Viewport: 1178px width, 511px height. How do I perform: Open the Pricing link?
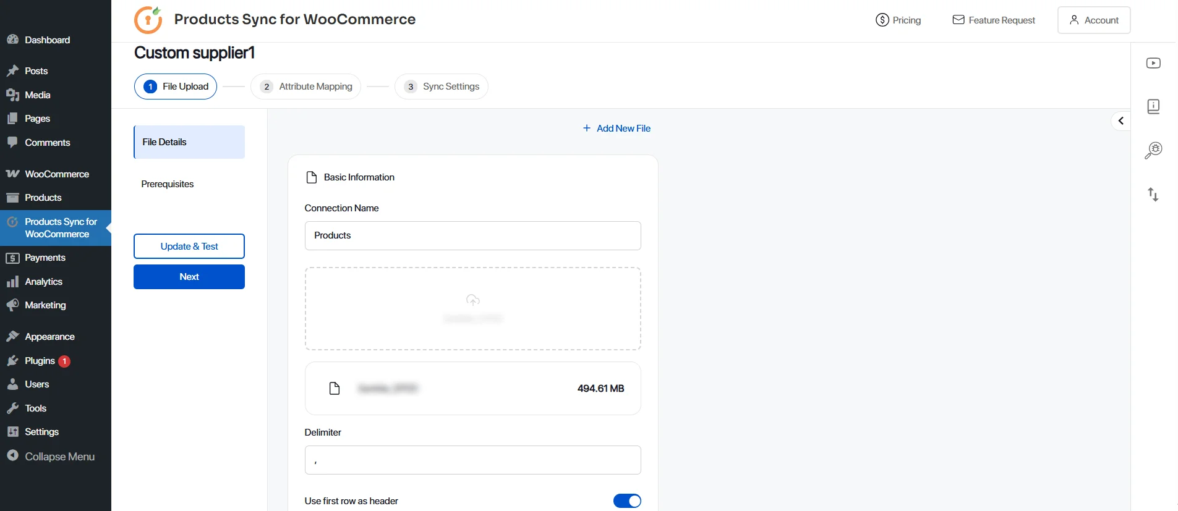[x=898, y=20]
